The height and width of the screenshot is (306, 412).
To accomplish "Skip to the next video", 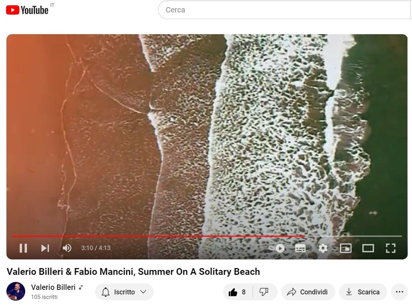I will 45,248.
